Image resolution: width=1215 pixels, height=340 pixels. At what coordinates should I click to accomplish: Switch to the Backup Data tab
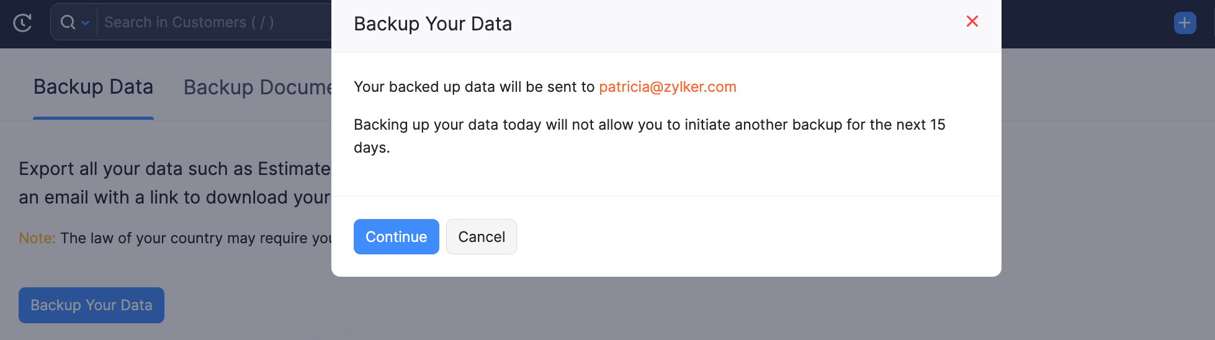[93, 87]
